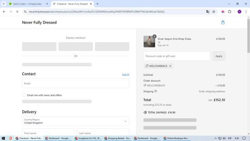Click the Enter shipping address text
The width and height of the screenshot is (250, 141).
click(212, 91)
